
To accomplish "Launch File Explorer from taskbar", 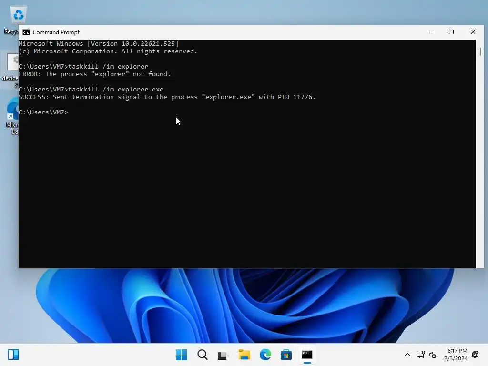I will (x=244, y=355).
